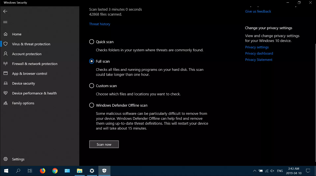Screen dimensions: 316x176
Task: Click the Family options people icon
Action: [6, 103]
